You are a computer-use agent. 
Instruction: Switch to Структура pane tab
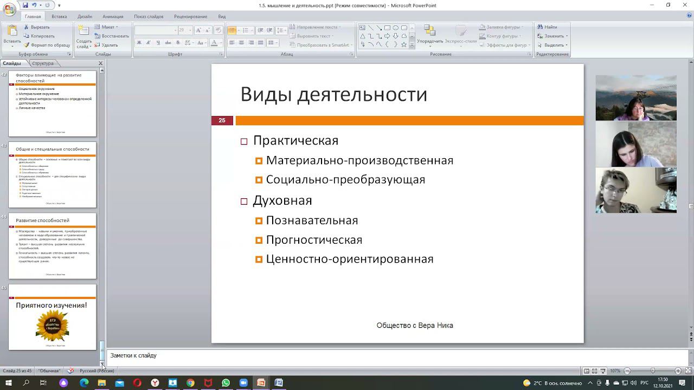(x=43, y=63)
